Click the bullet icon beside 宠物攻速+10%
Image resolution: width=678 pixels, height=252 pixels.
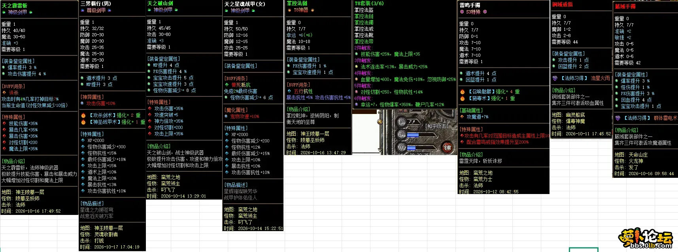pos(226,116)
